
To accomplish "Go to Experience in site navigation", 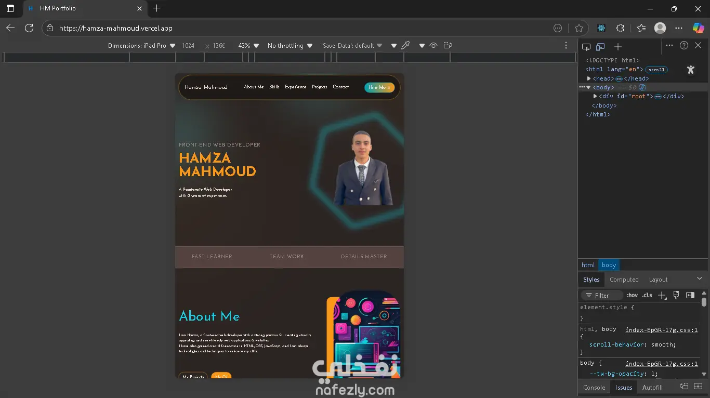I will [296, 87].
